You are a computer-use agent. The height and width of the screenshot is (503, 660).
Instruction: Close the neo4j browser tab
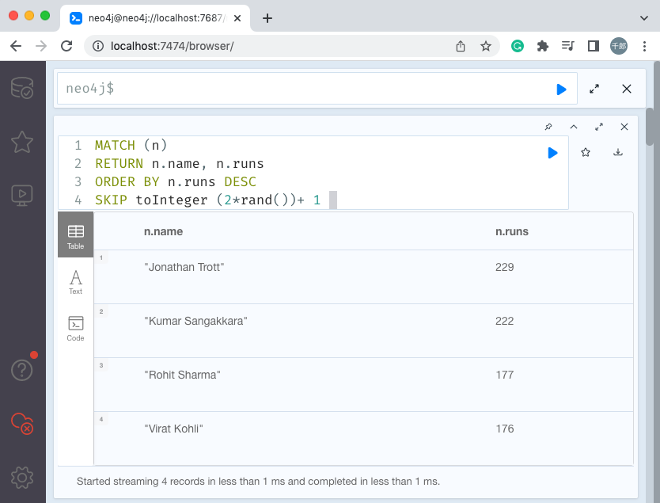tap(237, 18)
